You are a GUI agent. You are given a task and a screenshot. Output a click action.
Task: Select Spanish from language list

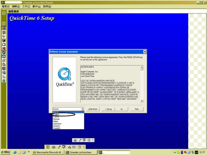[x=68, y=126]
